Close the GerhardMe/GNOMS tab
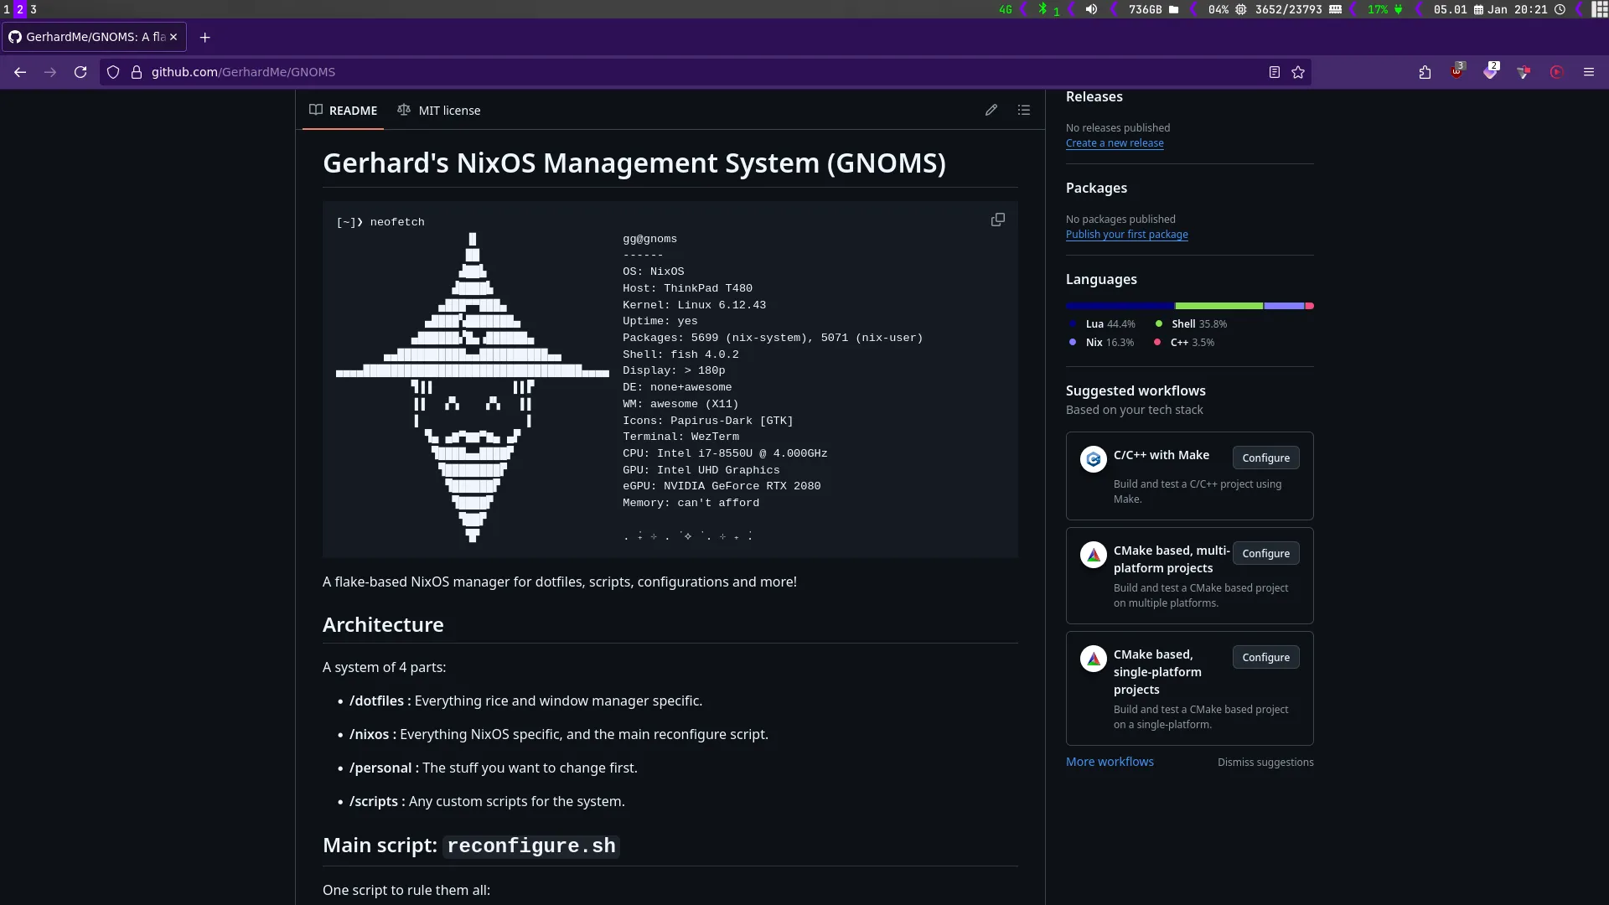 [x=173, y=37]
